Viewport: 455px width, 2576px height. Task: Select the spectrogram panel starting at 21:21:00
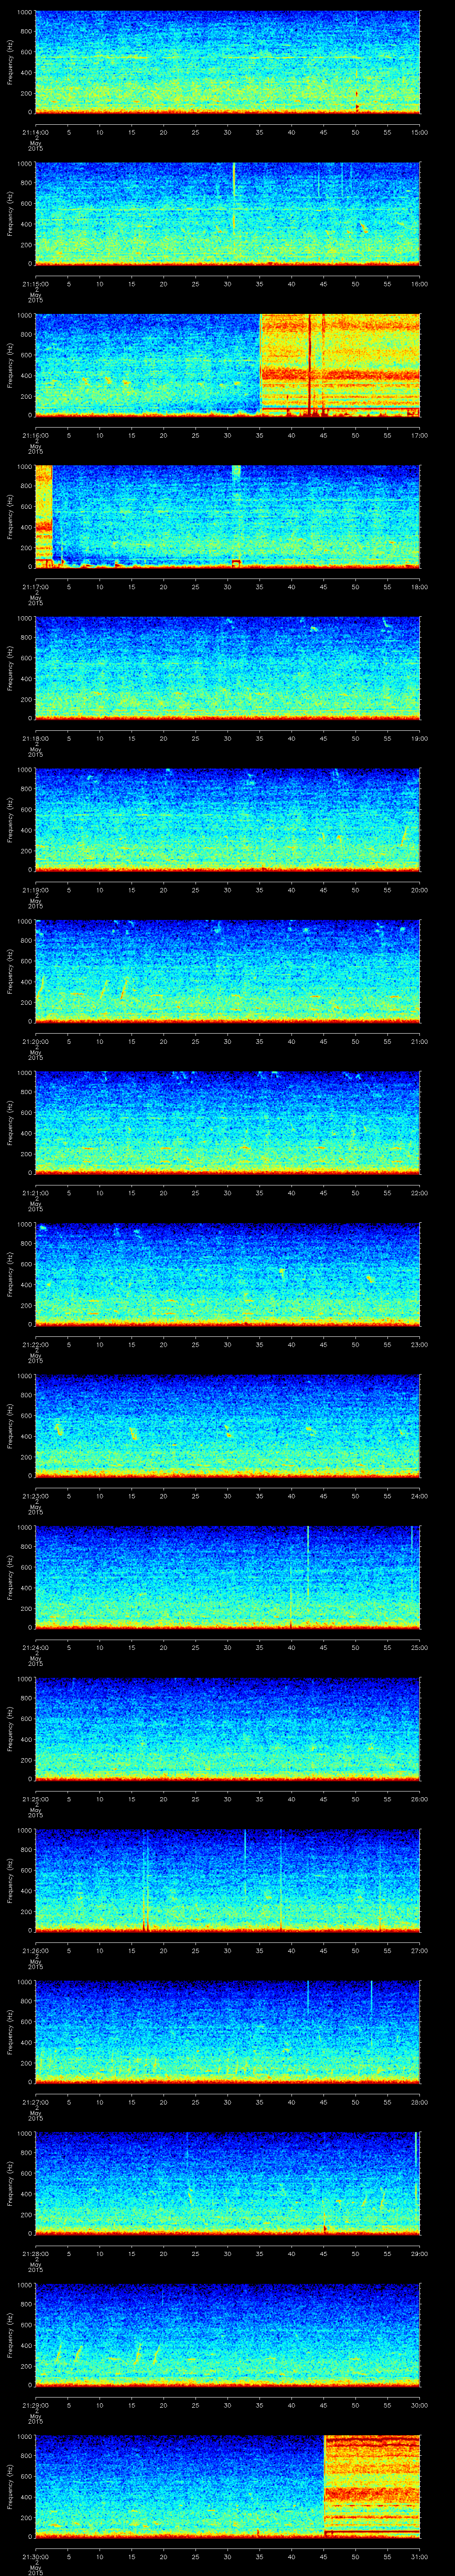228,1123
